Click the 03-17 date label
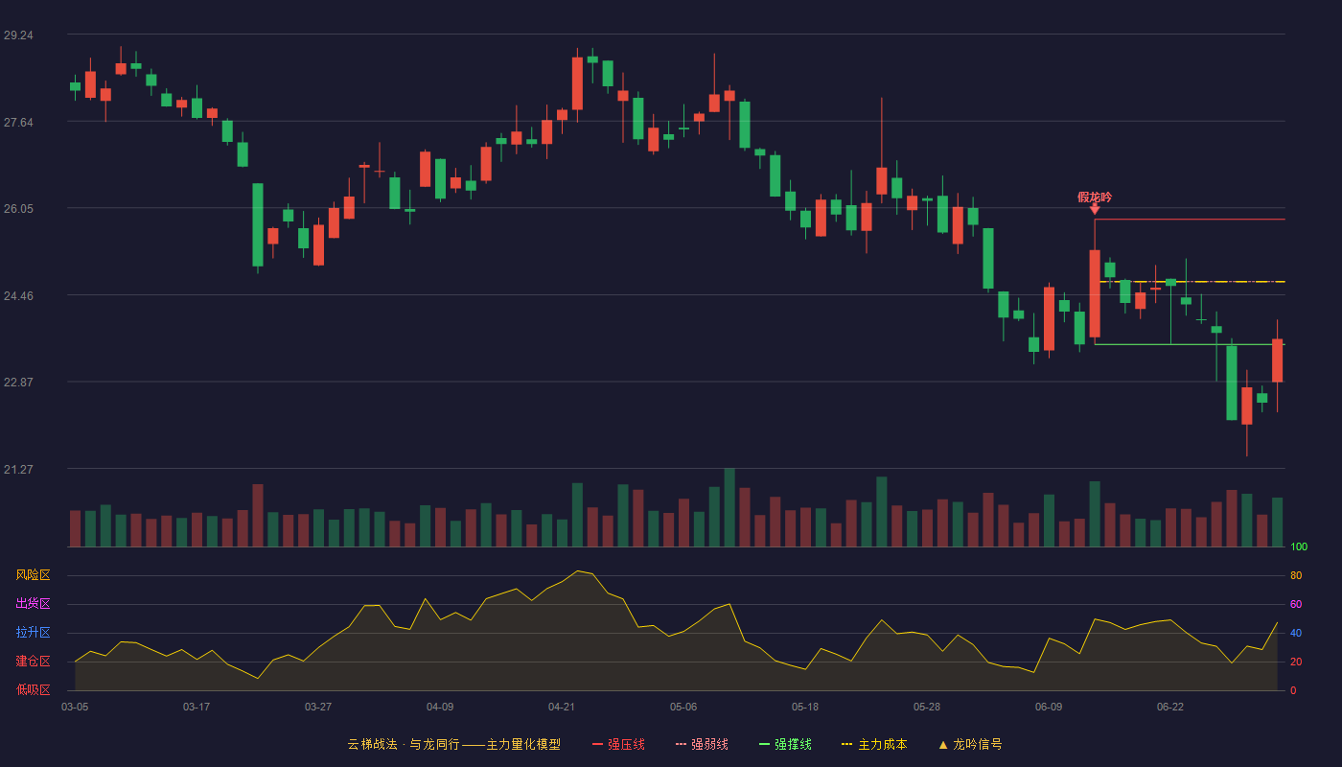The width and height of the screenshot is (1342, 767). coord(197,707)
